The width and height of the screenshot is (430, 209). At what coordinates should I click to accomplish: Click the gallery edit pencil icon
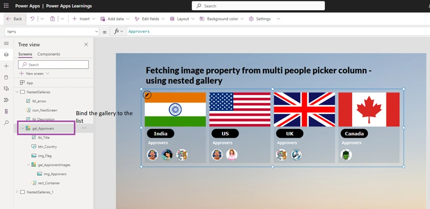pos(147,95)
